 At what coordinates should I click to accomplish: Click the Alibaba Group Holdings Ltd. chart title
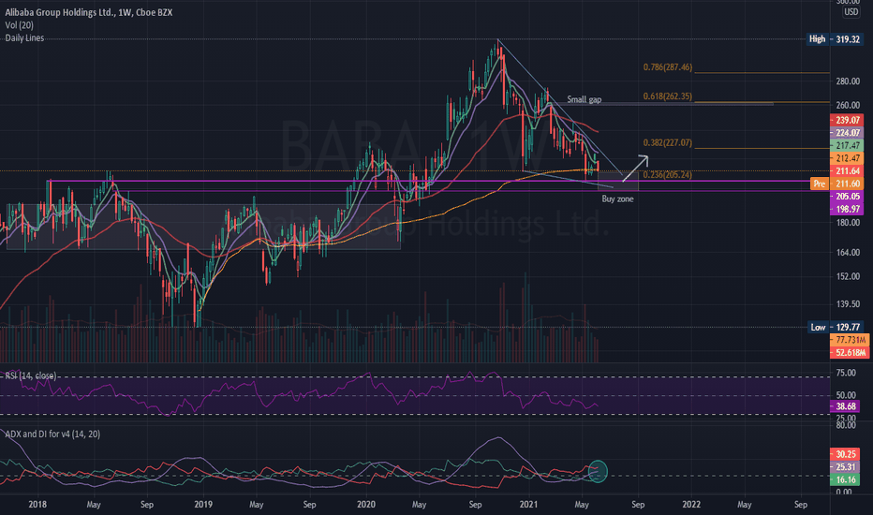point(89,12)
